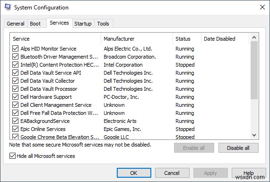This screenshot has width=270, height=182.
Task: Click Running status of EABackgroundService
Action: (185, 121)
